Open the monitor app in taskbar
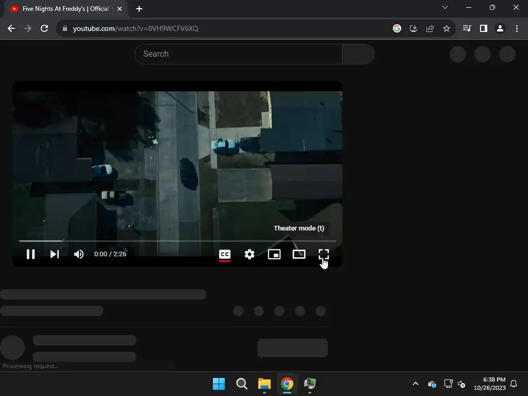 coord(310,384)
